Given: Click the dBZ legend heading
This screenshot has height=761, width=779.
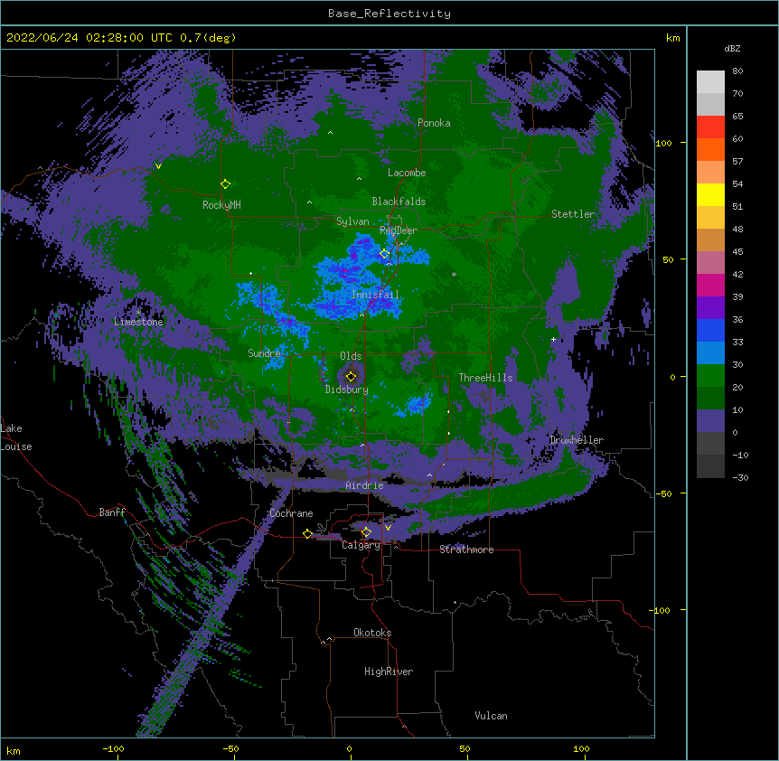Looking at the screenshot, I should tap(732, 49).
